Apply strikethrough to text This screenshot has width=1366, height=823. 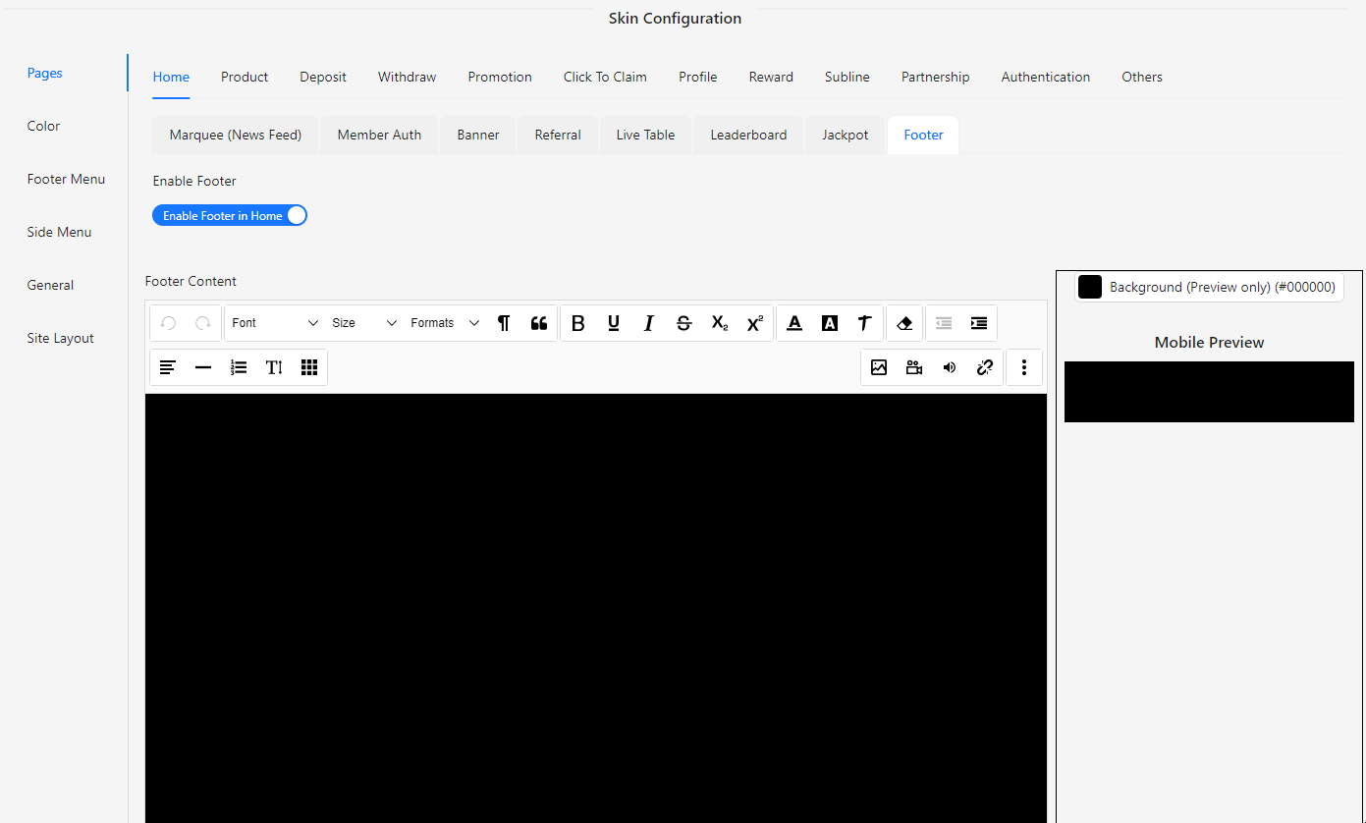click(x=683, y=323)
